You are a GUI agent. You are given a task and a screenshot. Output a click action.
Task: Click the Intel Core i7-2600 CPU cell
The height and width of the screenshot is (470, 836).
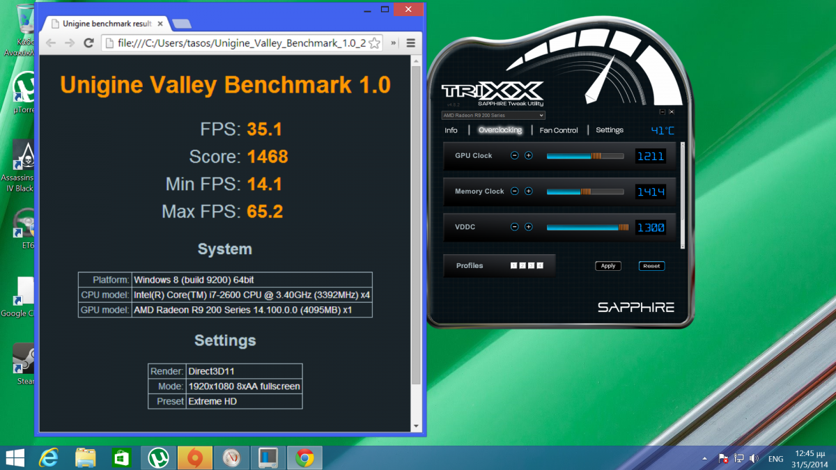coord(251,295)
